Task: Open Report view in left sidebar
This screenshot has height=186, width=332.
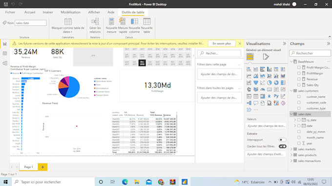Action: click(5, 44)
